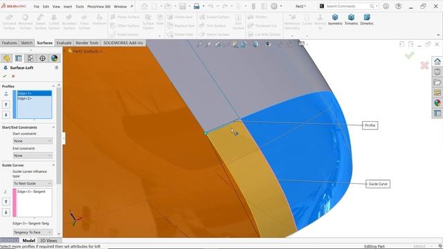The width and height of the screenshot is (443, 249).
Task: Move profile down arrow in Profiles
Action: coord(6,115)
